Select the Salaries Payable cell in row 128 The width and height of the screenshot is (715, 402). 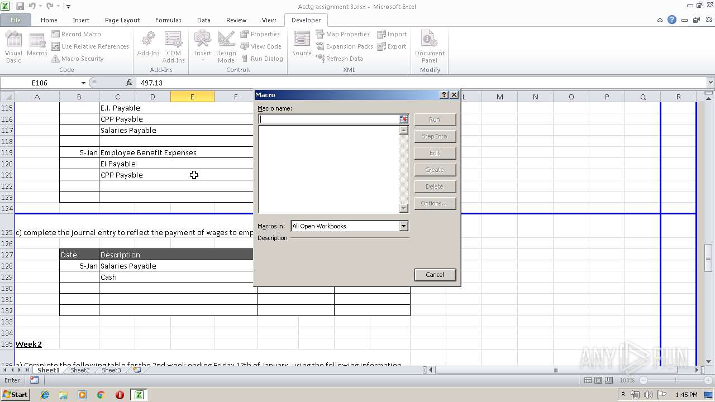tap(128, 266)
